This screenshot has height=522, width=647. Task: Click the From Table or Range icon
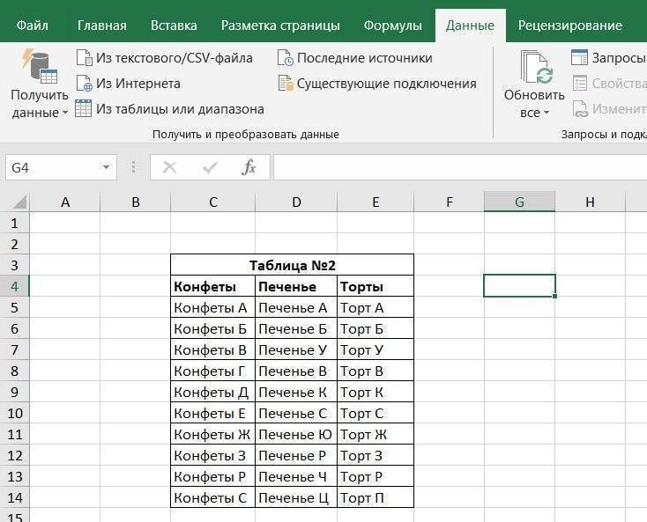(x=84, y=109)
